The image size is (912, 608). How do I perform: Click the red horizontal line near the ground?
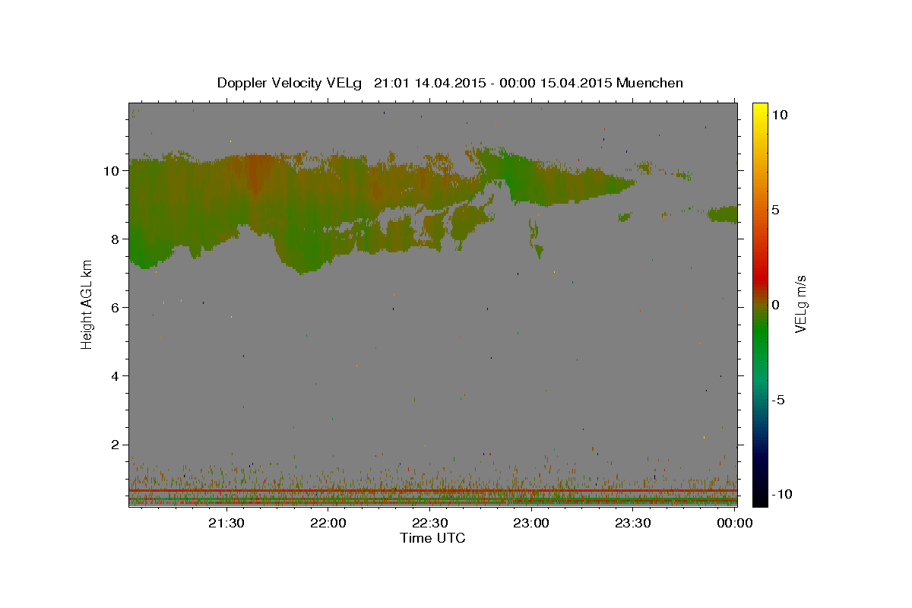[x=432, y=491]
